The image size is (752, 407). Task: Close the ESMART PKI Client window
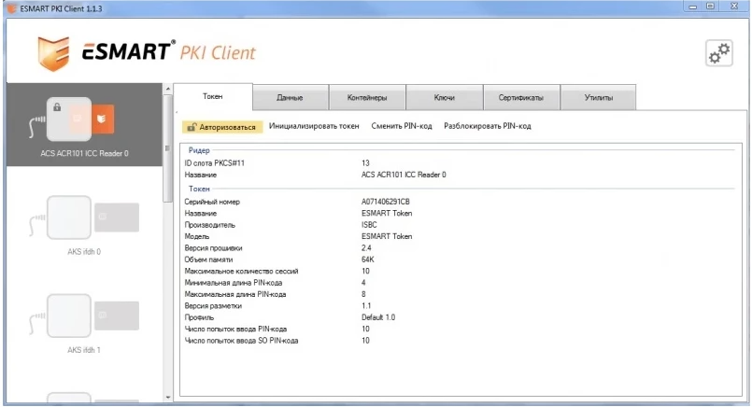pos(734,7)
